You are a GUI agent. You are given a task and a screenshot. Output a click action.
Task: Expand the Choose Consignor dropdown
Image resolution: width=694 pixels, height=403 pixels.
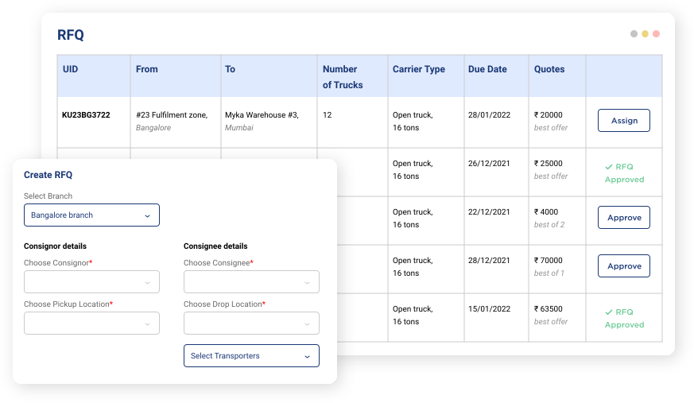point(91,282)
